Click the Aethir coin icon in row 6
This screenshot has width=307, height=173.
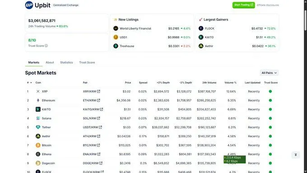point(38,136)
